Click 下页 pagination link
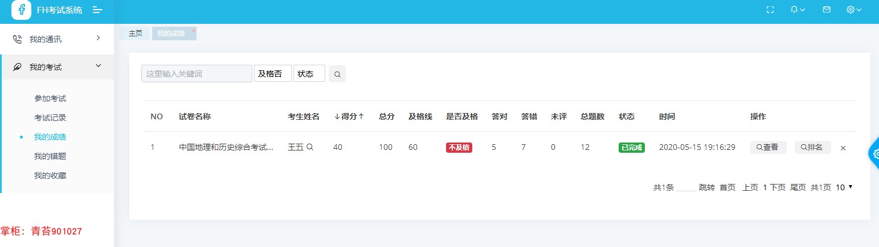Viewport: 879px width, 247px height. pos(778,187)
